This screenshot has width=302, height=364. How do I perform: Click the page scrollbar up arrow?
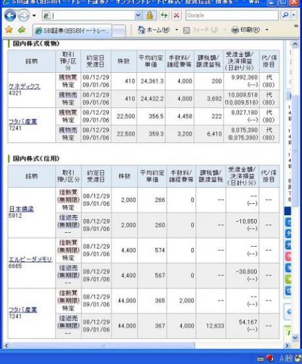295,45
